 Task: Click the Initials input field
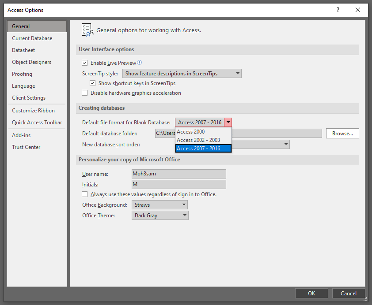coord(179,184)
